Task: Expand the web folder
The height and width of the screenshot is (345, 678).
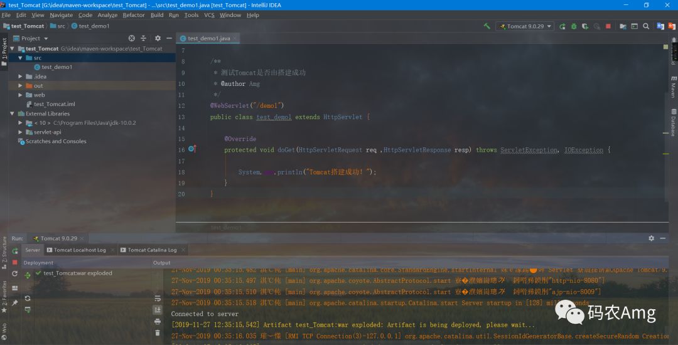Action: [20, 95]
